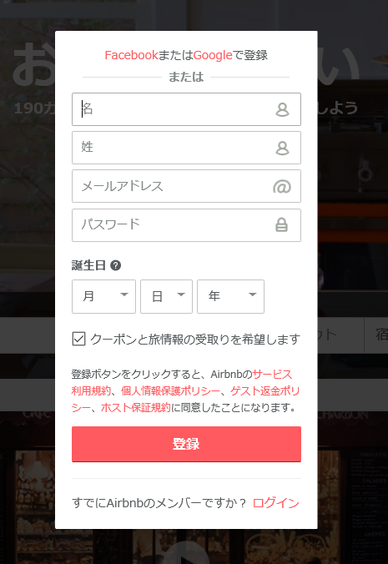388x564 pixels.
Task: Click the @ icon in the メールアドレス field
Action: pyautogui.click(x=282, y=187)
